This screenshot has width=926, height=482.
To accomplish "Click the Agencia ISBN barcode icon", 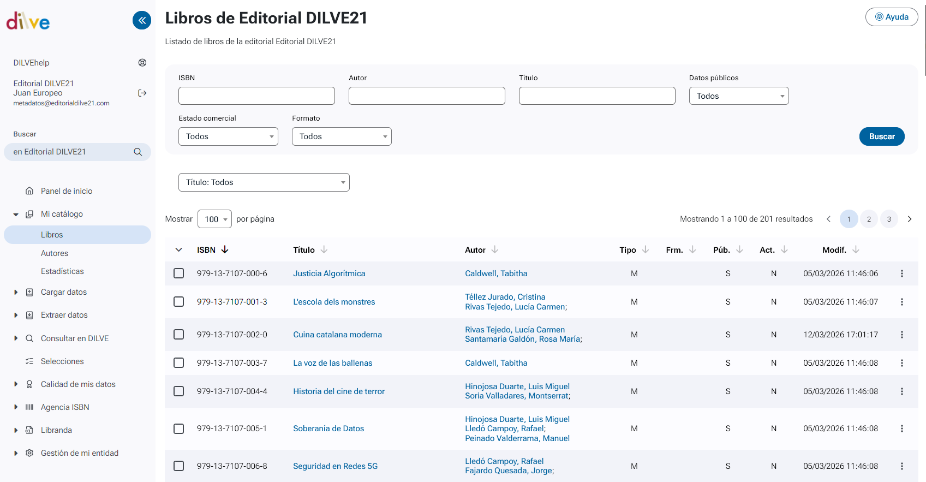I will click(29, 407).
